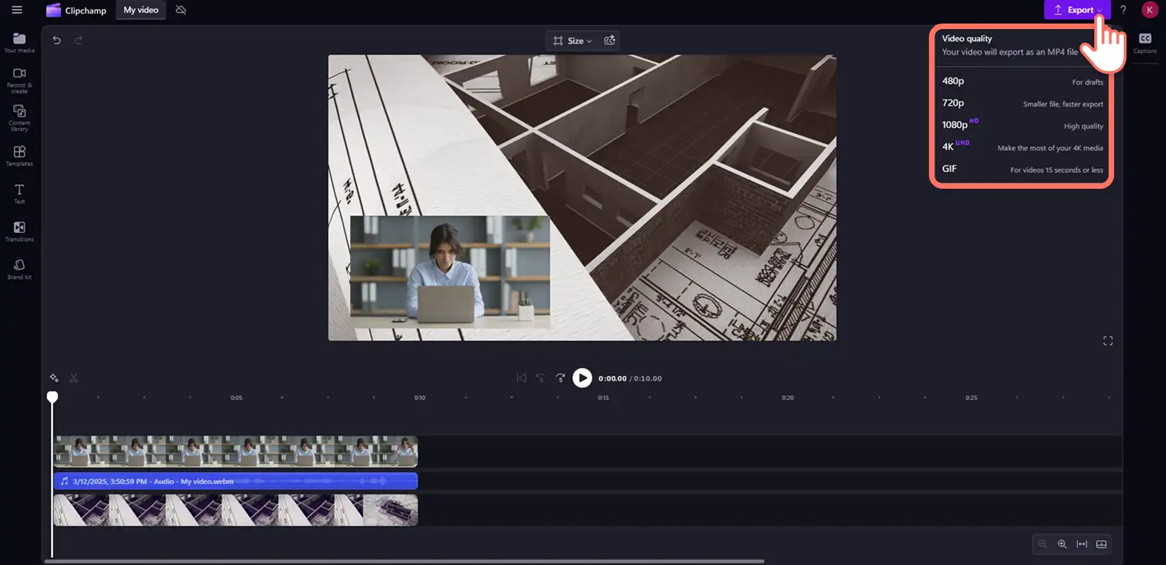Undo the last action

[x=57, y=40]
